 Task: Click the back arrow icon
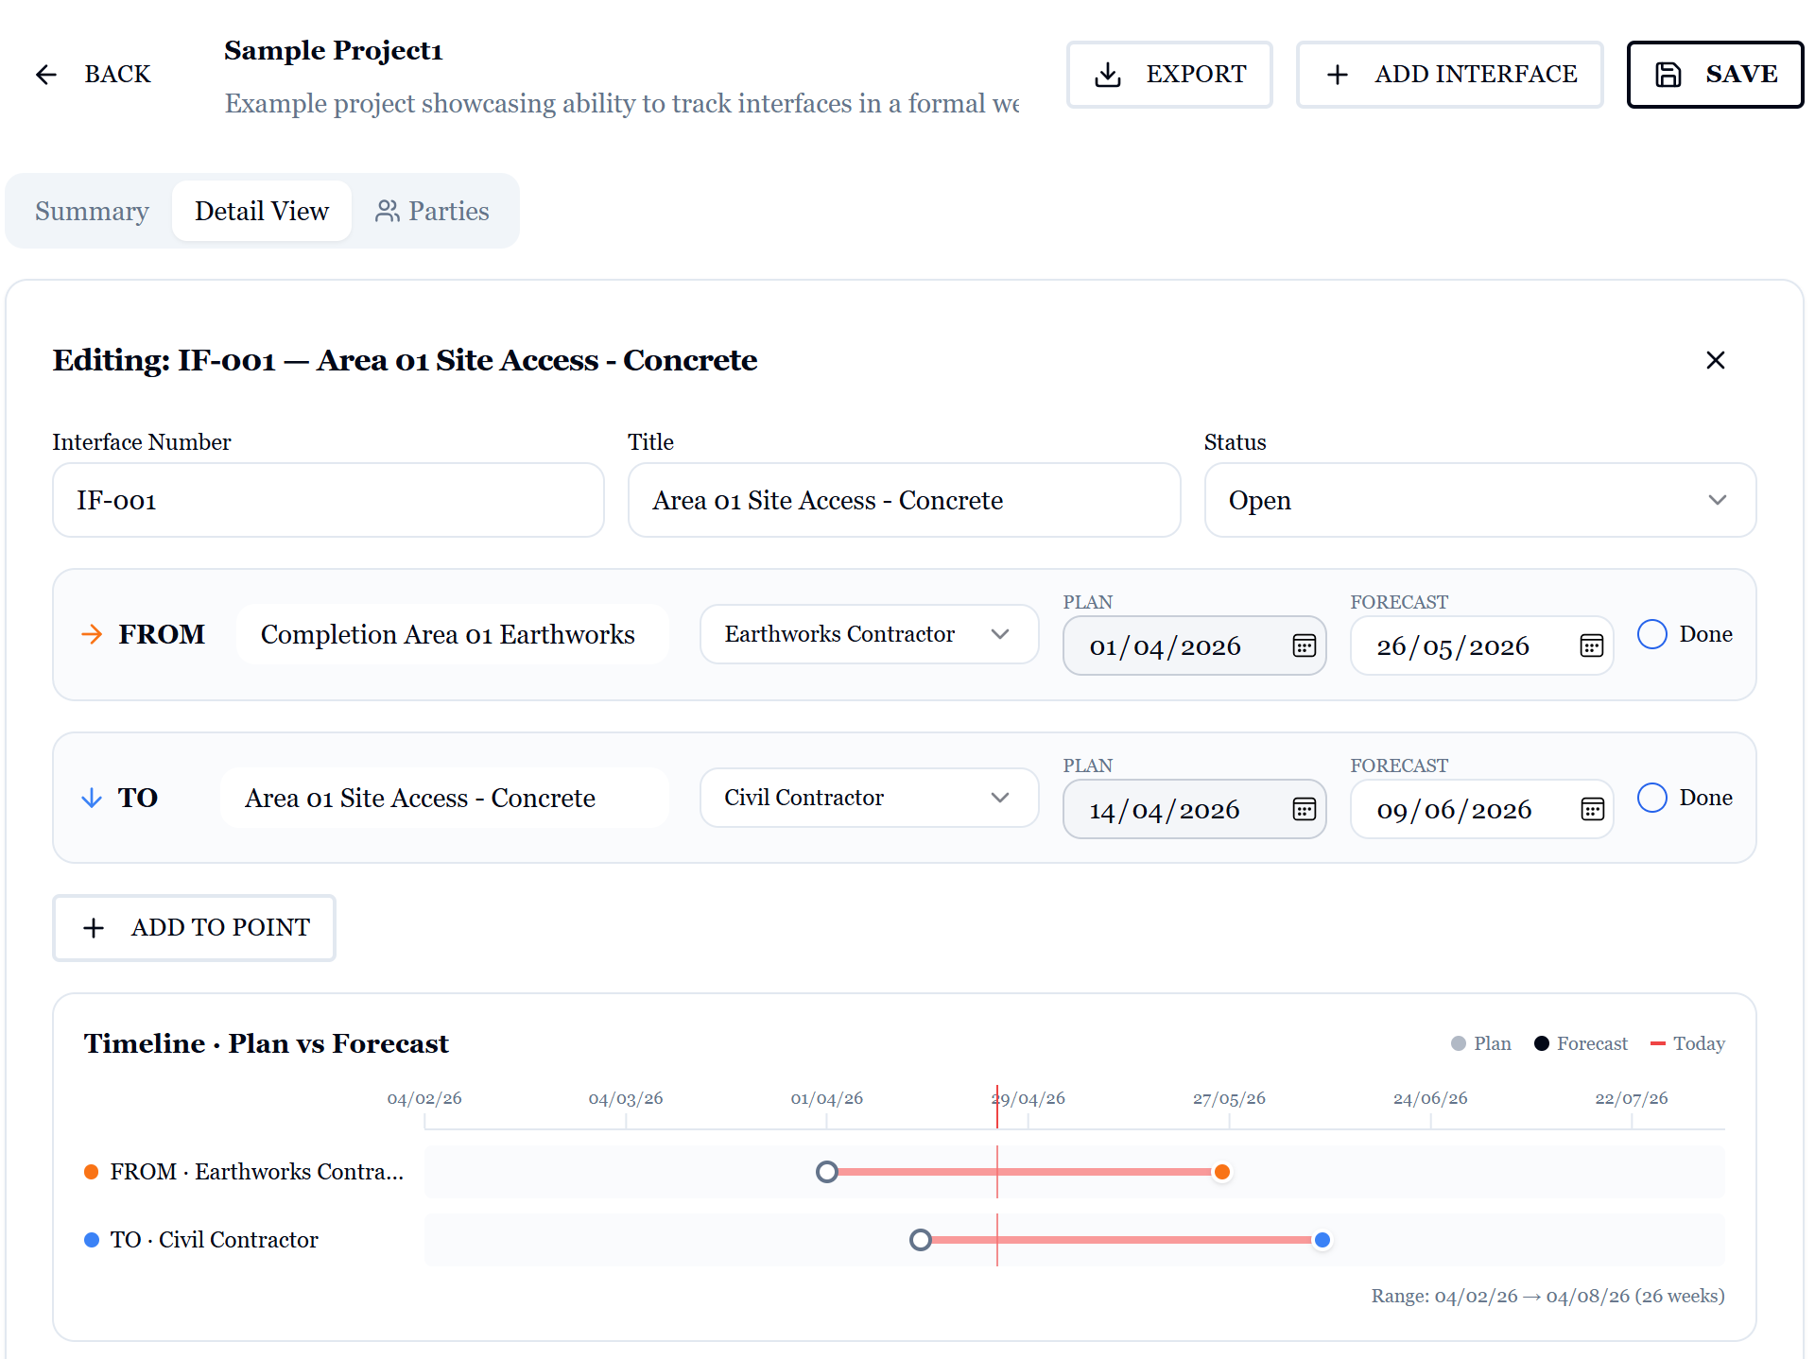coord(46,75)
